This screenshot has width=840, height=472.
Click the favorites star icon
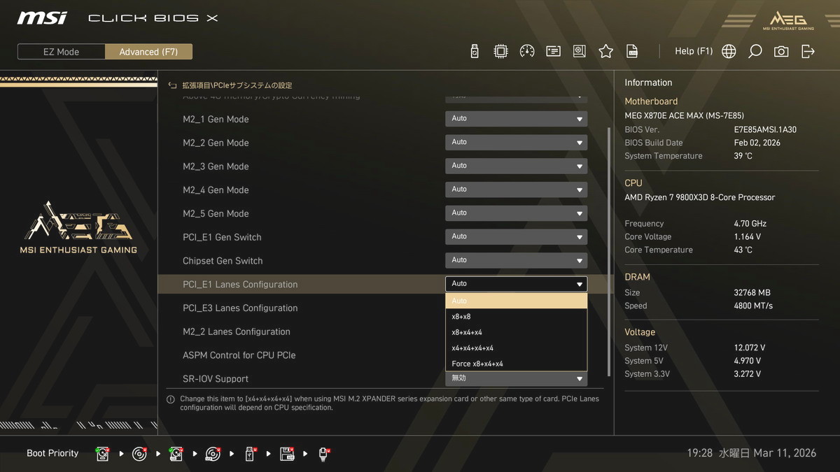[x=606, y=51]
